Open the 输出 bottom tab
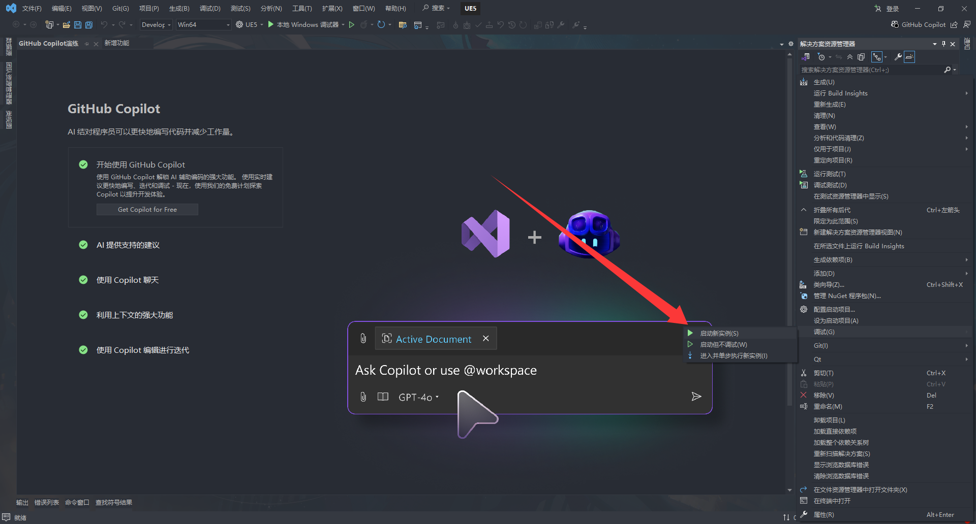This screenshot has width=976, height=524. 22,502
